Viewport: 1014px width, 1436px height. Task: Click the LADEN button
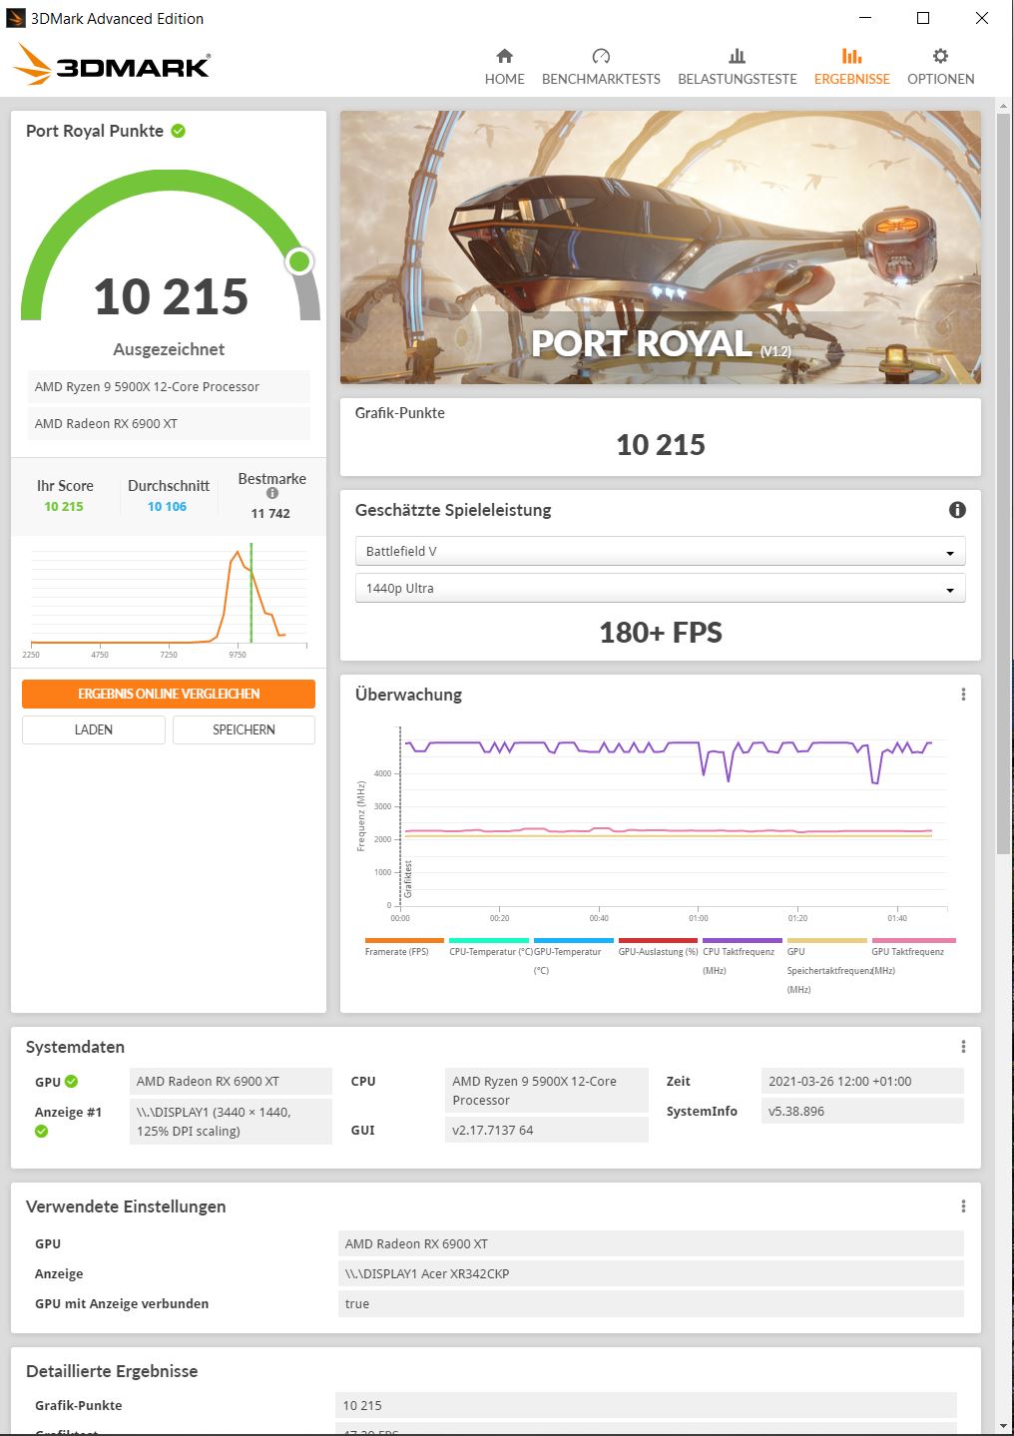94,729
